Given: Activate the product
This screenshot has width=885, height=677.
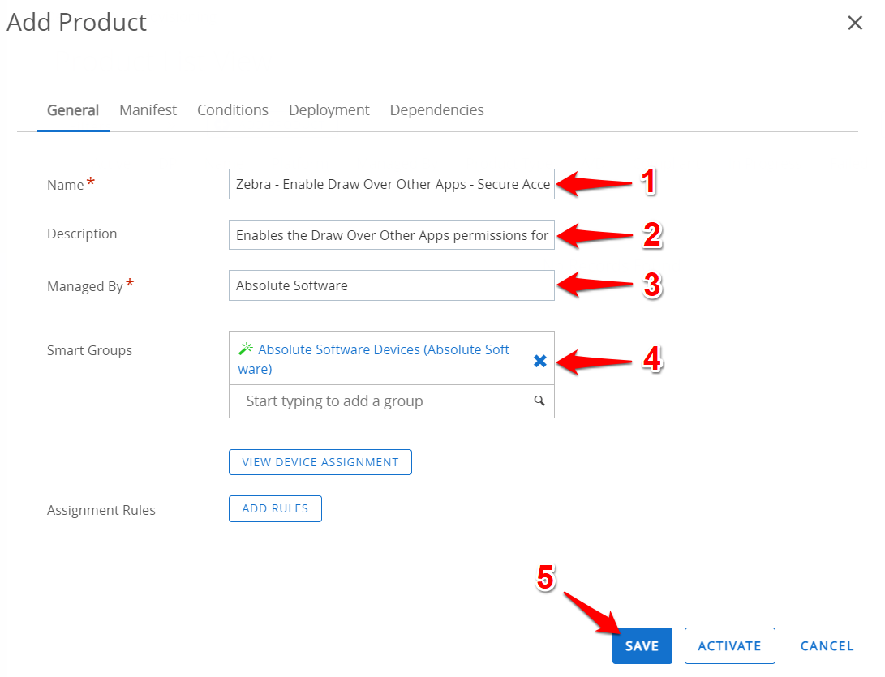Looking at the screenshot, I should pyautogui.click(x=730, y=645).
